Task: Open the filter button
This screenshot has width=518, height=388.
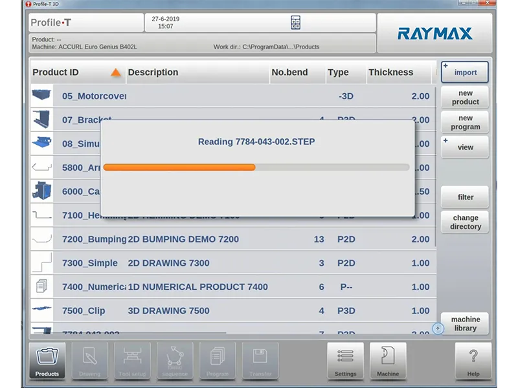Action: tap(465, 197)
